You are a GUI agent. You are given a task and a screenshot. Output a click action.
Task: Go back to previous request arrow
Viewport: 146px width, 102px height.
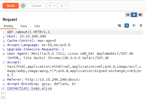click(50, 6)
